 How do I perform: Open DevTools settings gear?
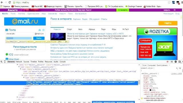176,62
